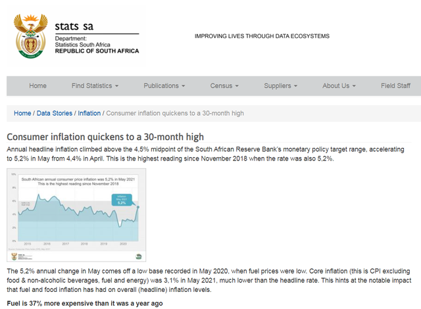This screenshot has width=421, height=309.
Task: Click the green badge in chart's bottom-right corner
Action: click(x=137, y=256)
